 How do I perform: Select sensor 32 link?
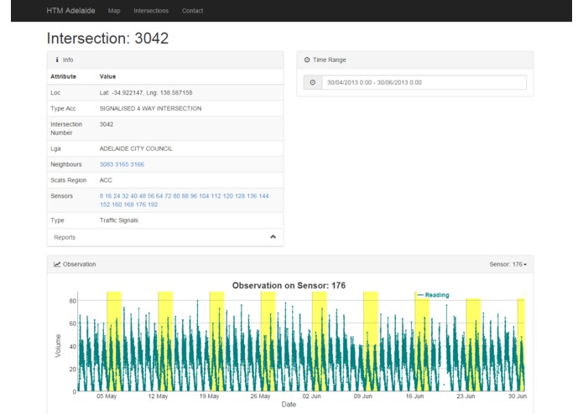pyautogui.click(x=125, y=196)
